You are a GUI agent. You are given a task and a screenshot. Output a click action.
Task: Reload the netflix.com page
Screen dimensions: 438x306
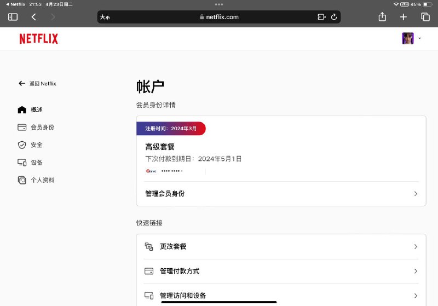(x=334, y=17)
